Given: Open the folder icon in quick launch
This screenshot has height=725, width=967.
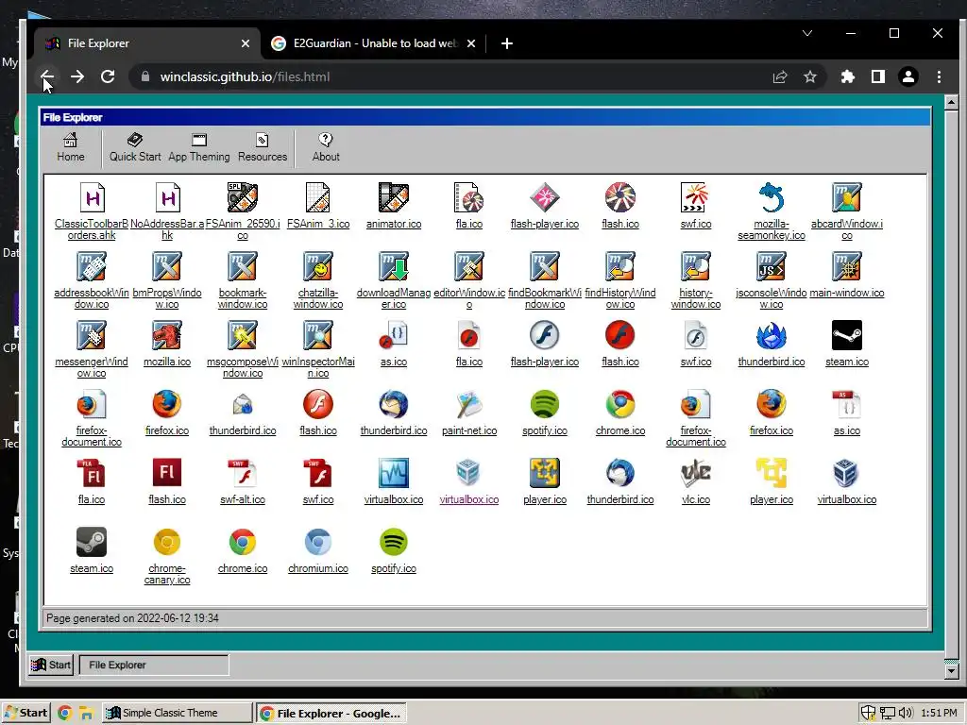Looking at the screenshot, I should pyautogui.click(x=86, y=713).
